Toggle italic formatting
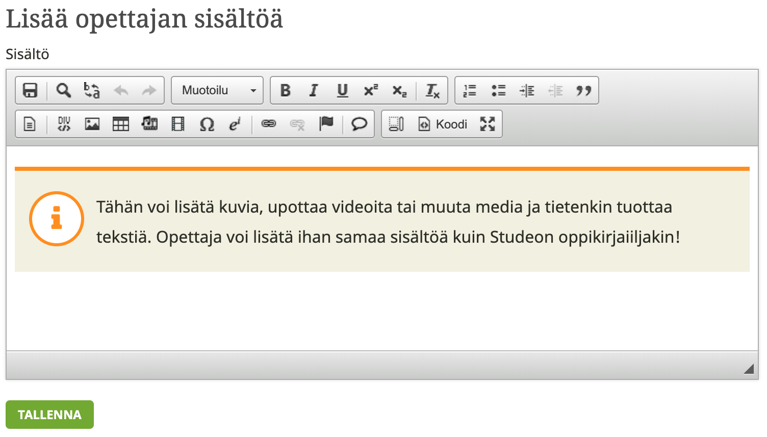Screen dimensions: 767x437 (x=314, y=90)
